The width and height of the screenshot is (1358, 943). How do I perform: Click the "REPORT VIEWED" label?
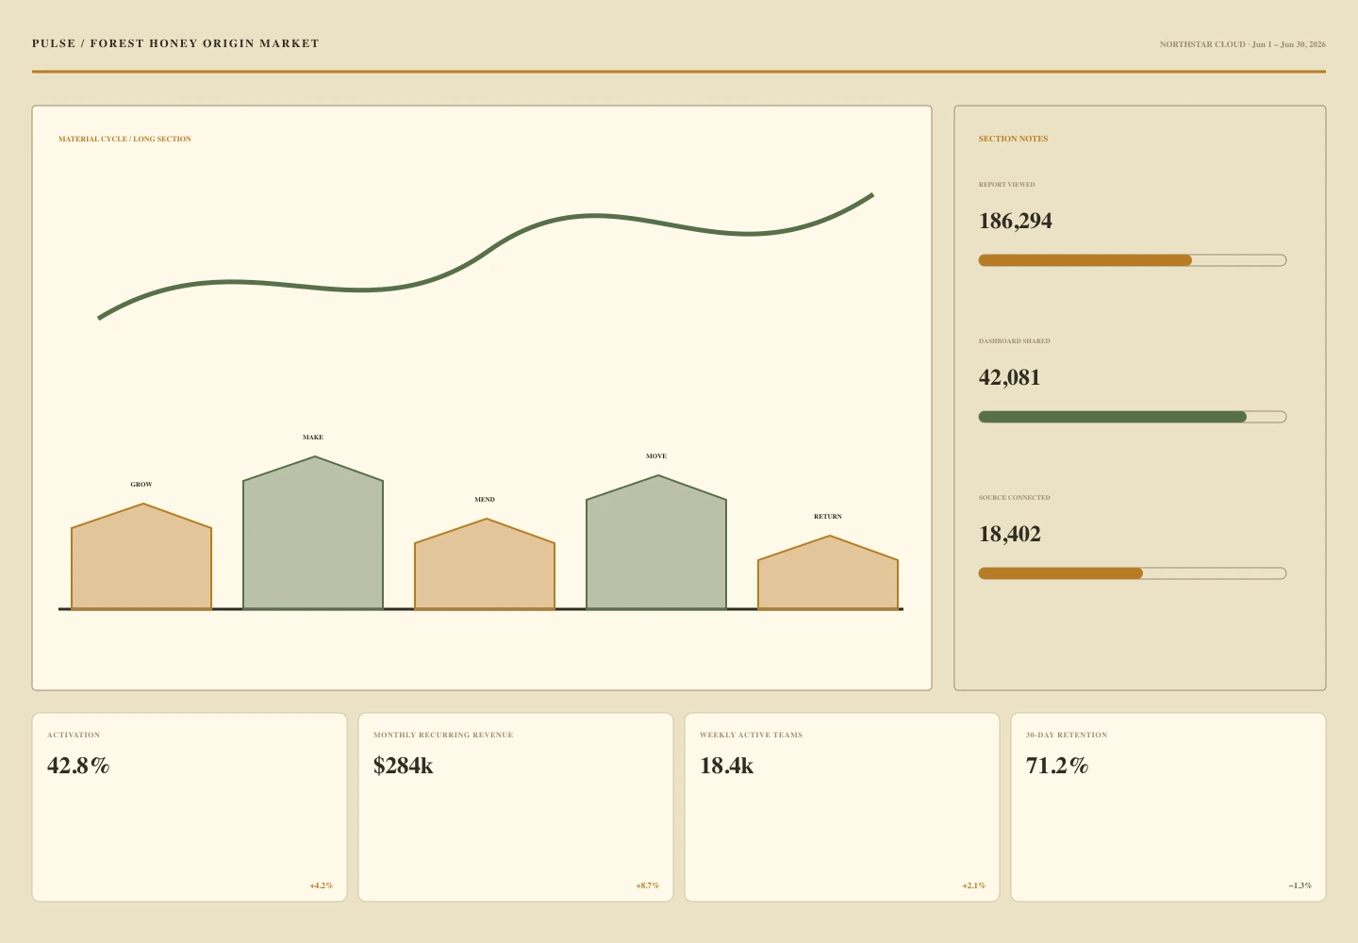pyautogui.click(x=1006, y=185)
